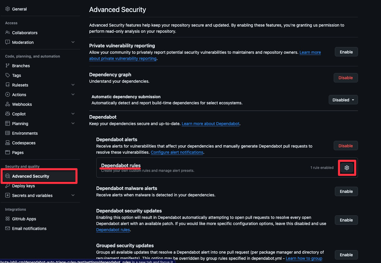This screenshot has width=381, height=263.
Task: Click the General gear icon in sidebar
Action: [8, 9]
